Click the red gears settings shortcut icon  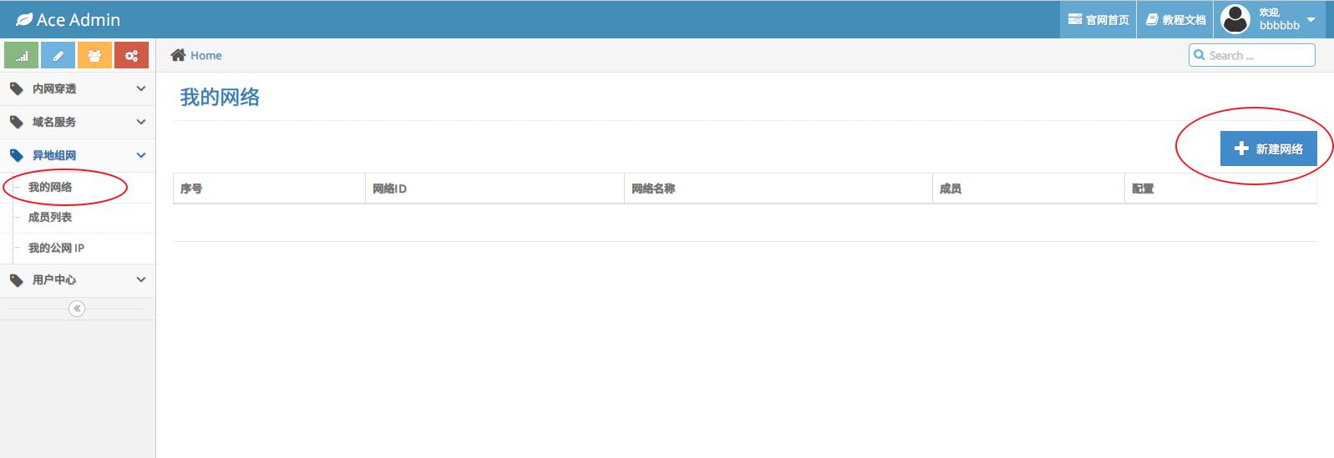point(131,56)
